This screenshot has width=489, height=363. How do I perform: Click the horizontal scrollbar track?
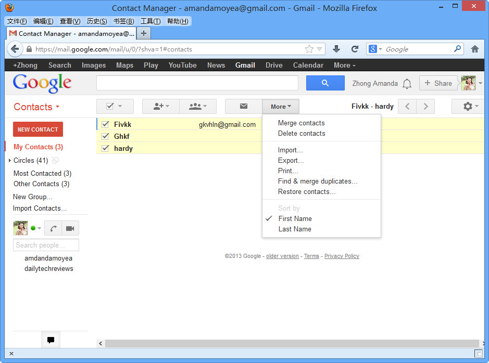[292, 343]
